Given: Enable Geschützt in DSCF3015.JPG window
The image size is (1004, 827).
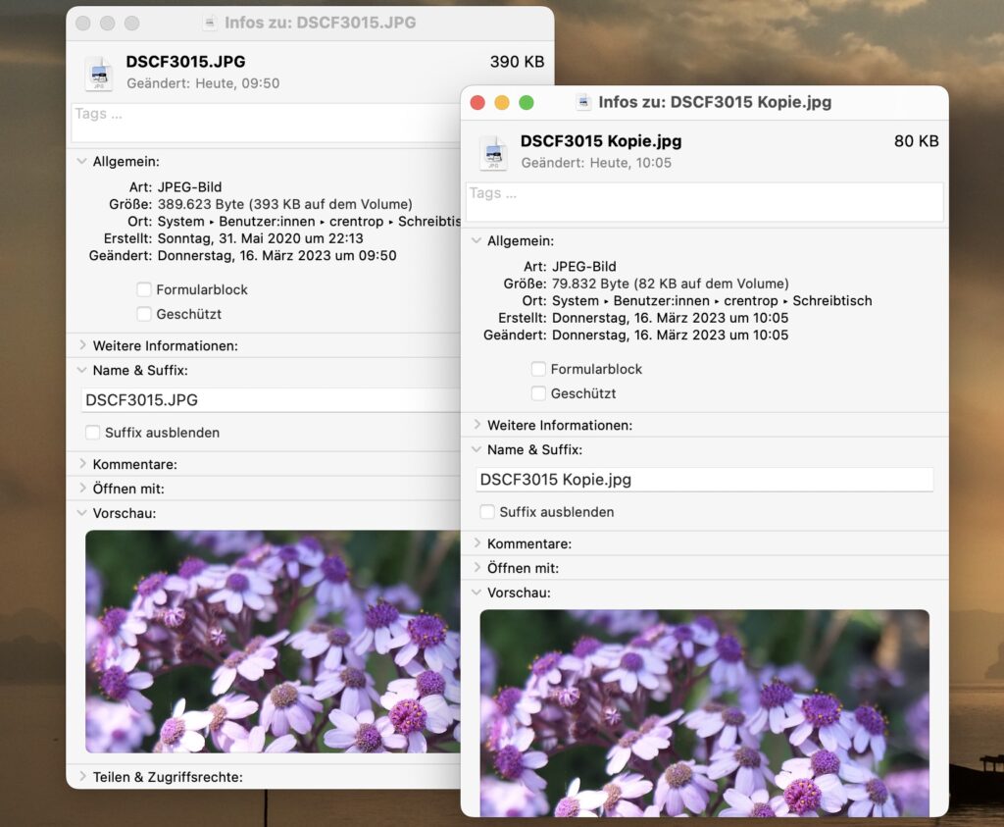Looking at the screenshot, I should tap(144, 314).
